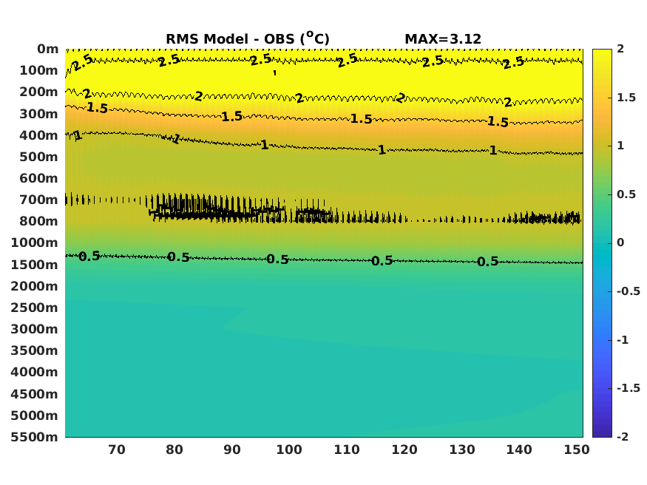Click the '90' x-axis tick label
The height and width of the screenshot is (485, 647).
pyautogui.click(x=232, y=450)
